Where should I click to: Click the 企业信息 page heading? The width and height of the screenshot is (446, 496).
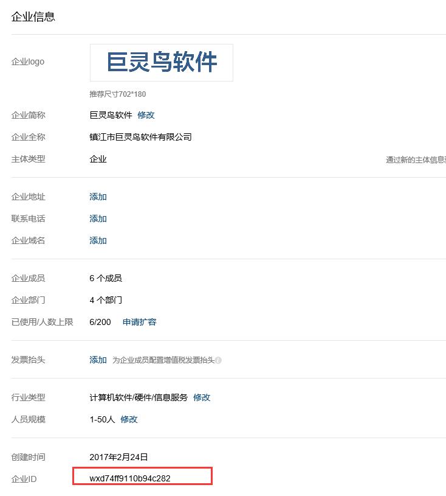coord(33,17)
